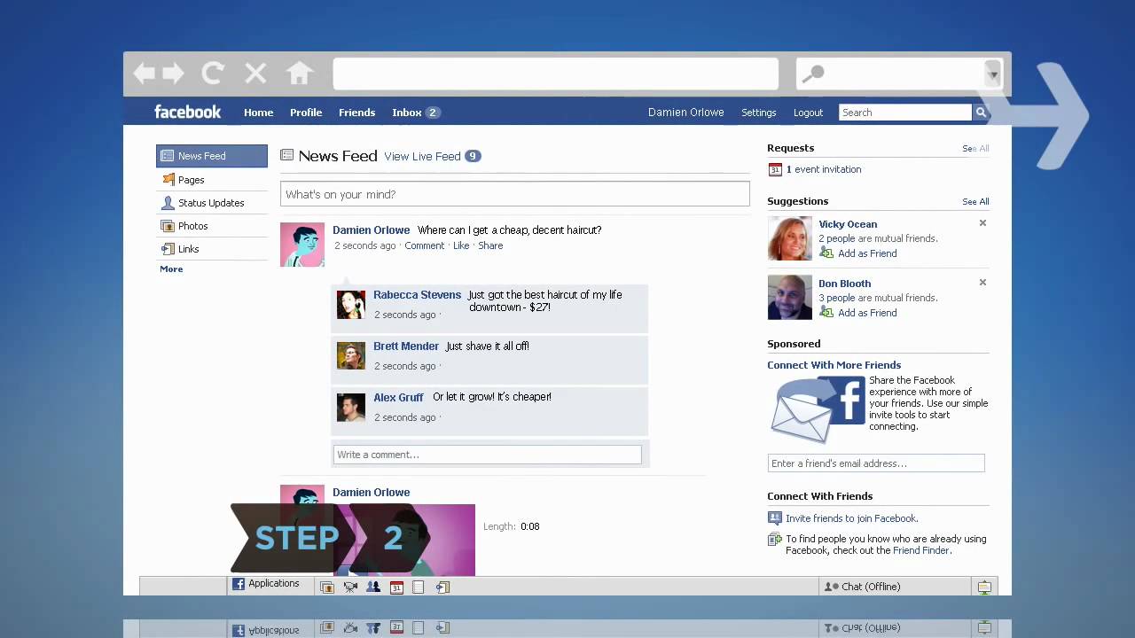Dismiss the Don Blooth suggestion
Image resolution: width=1135 pixels, height=638 pixels.
click(x=982, y=283)
